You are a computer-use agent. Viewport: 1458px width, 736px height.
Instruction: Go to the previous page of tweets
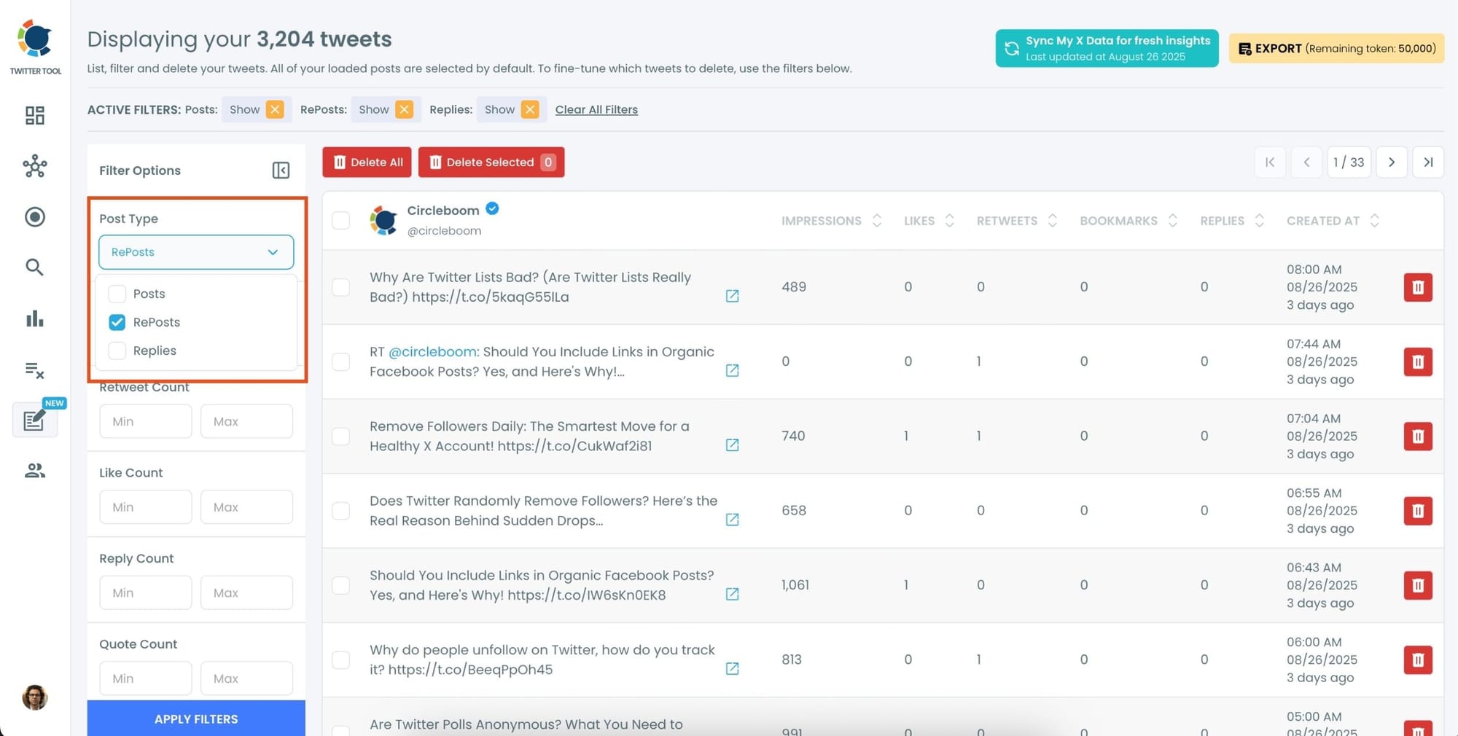click(1306, 162)
